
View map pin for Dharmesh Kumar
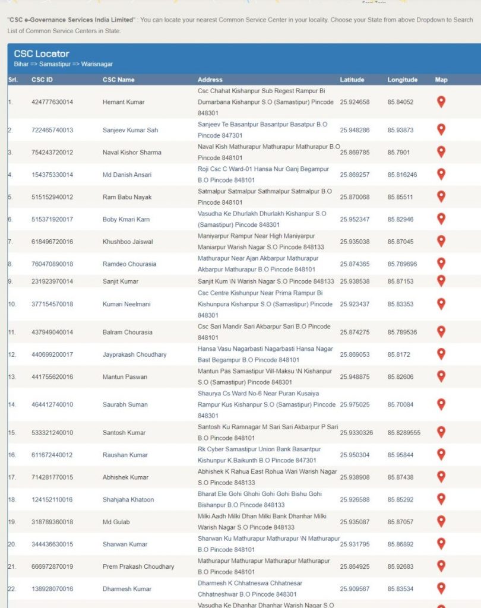point(441,588)
